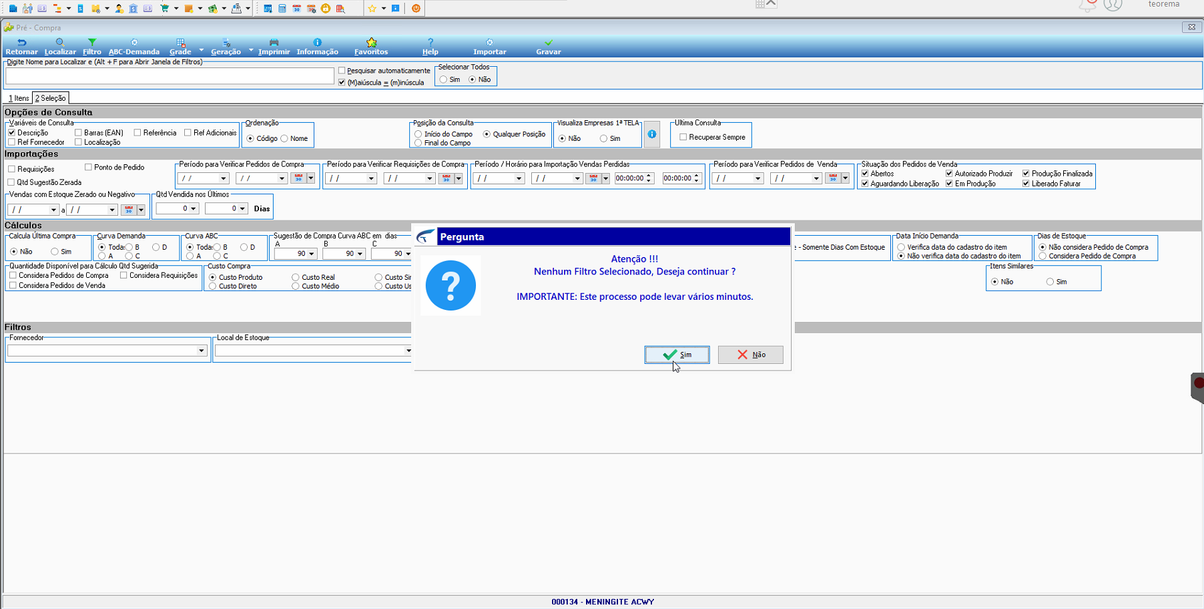
Task: Switch to the 1 Itens tab
Action: tap(19, 98)
